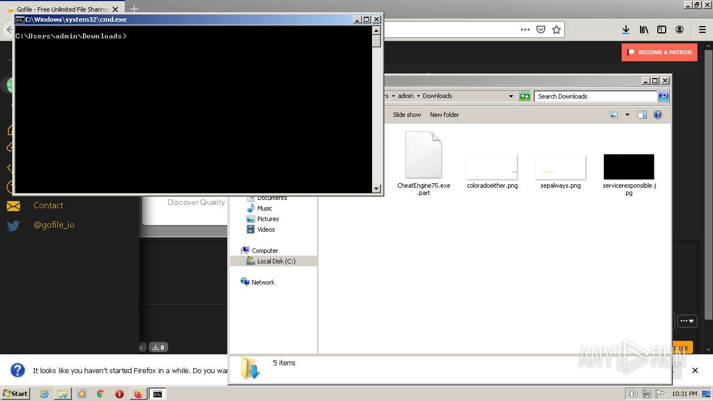Click Contact link on Gofile sidebar
Viewport: 713px width, 401px height.
[x=48, y=206]
